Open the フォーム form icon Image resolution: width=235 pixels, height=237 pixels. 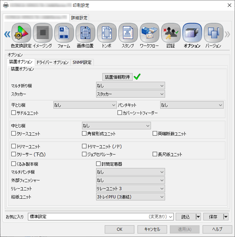coord(64,33)
